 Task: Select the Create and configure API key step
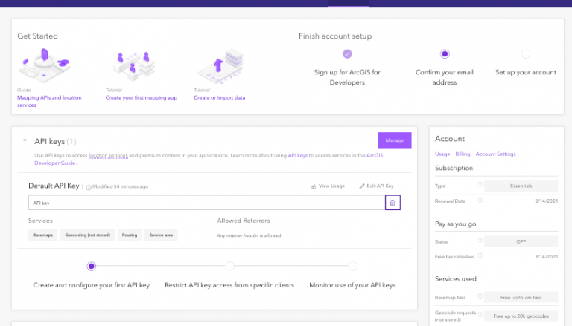pos(91,267)
